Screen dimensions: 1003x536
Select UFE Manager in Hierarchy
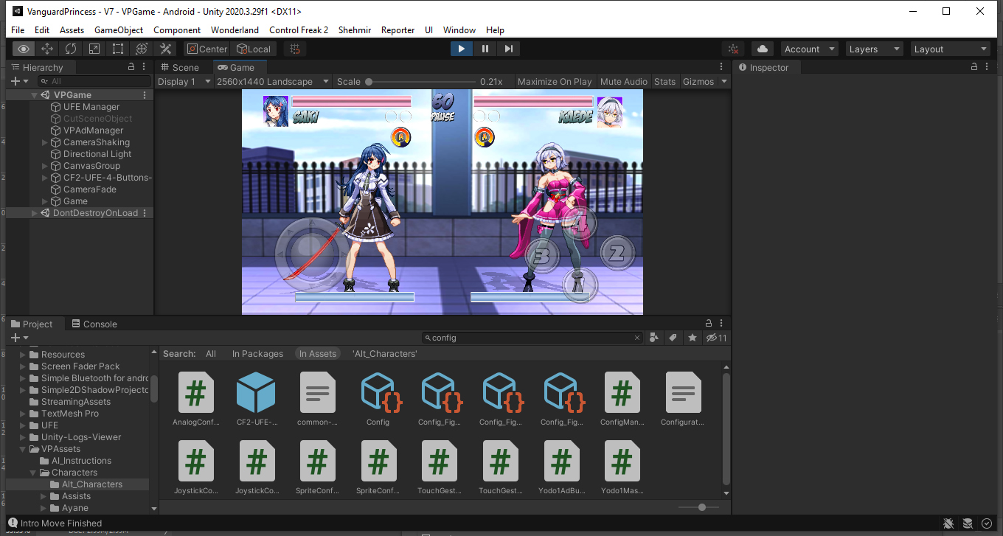(91, 107)
